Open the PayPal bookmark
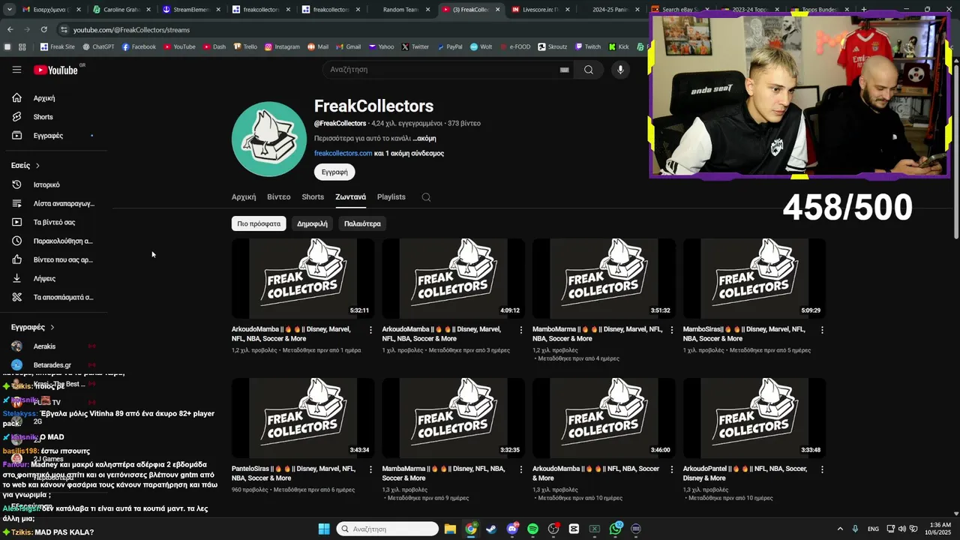 coord(448,46)
